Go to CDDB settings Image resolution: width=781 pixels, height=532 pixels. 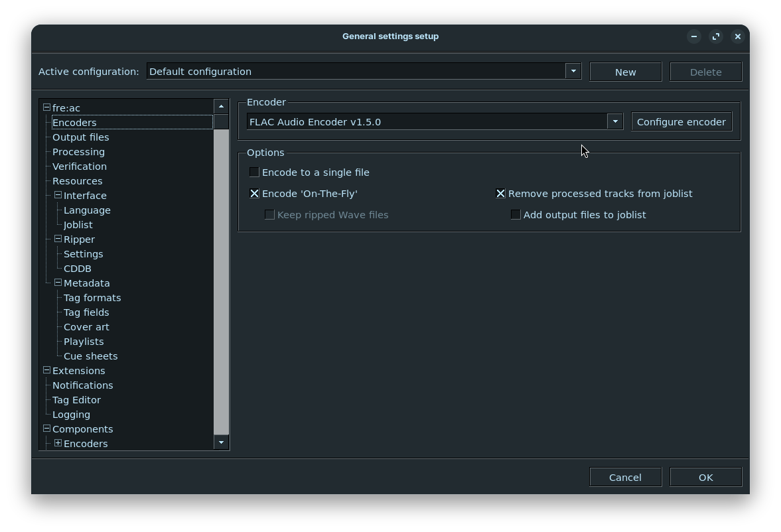(78, 269)
